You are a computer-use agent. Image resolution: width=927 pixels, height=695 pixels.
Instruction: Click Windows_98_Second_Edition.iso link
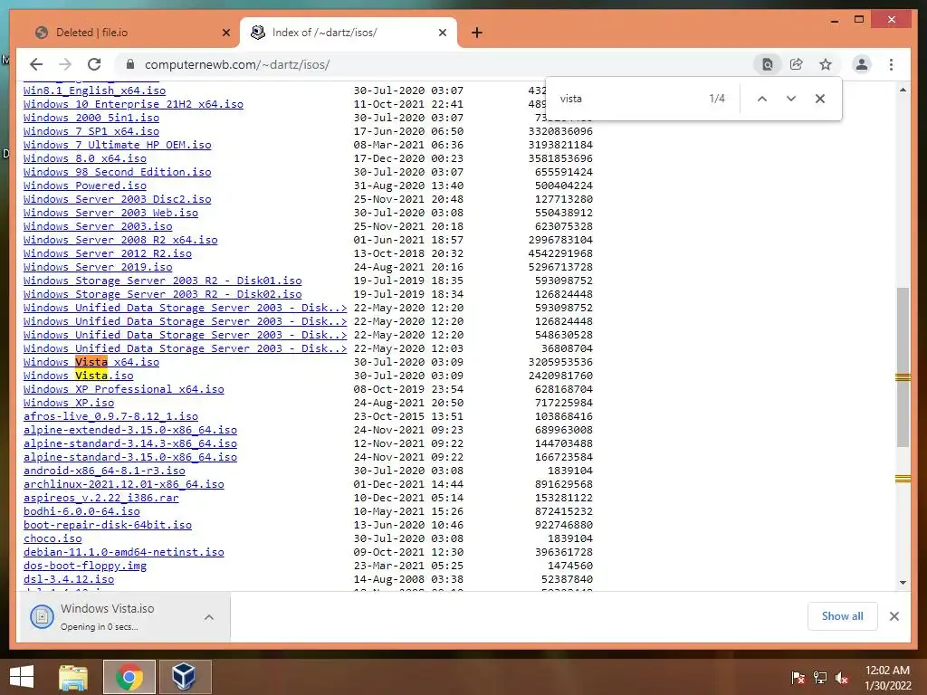[x=117, y=172]
